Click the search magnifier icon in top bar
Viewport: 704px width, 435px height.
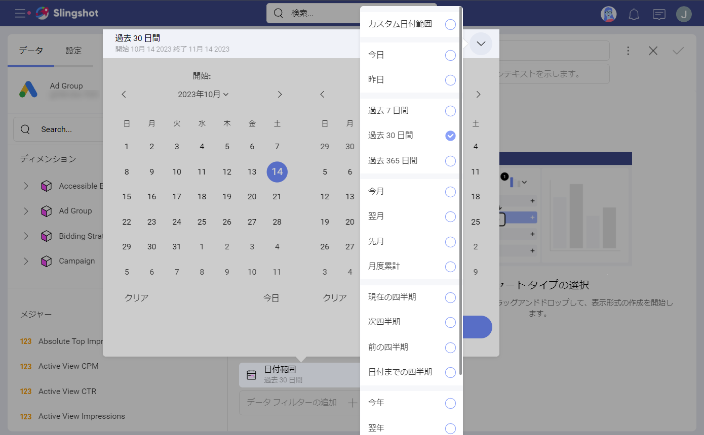(x=278, y=13)
